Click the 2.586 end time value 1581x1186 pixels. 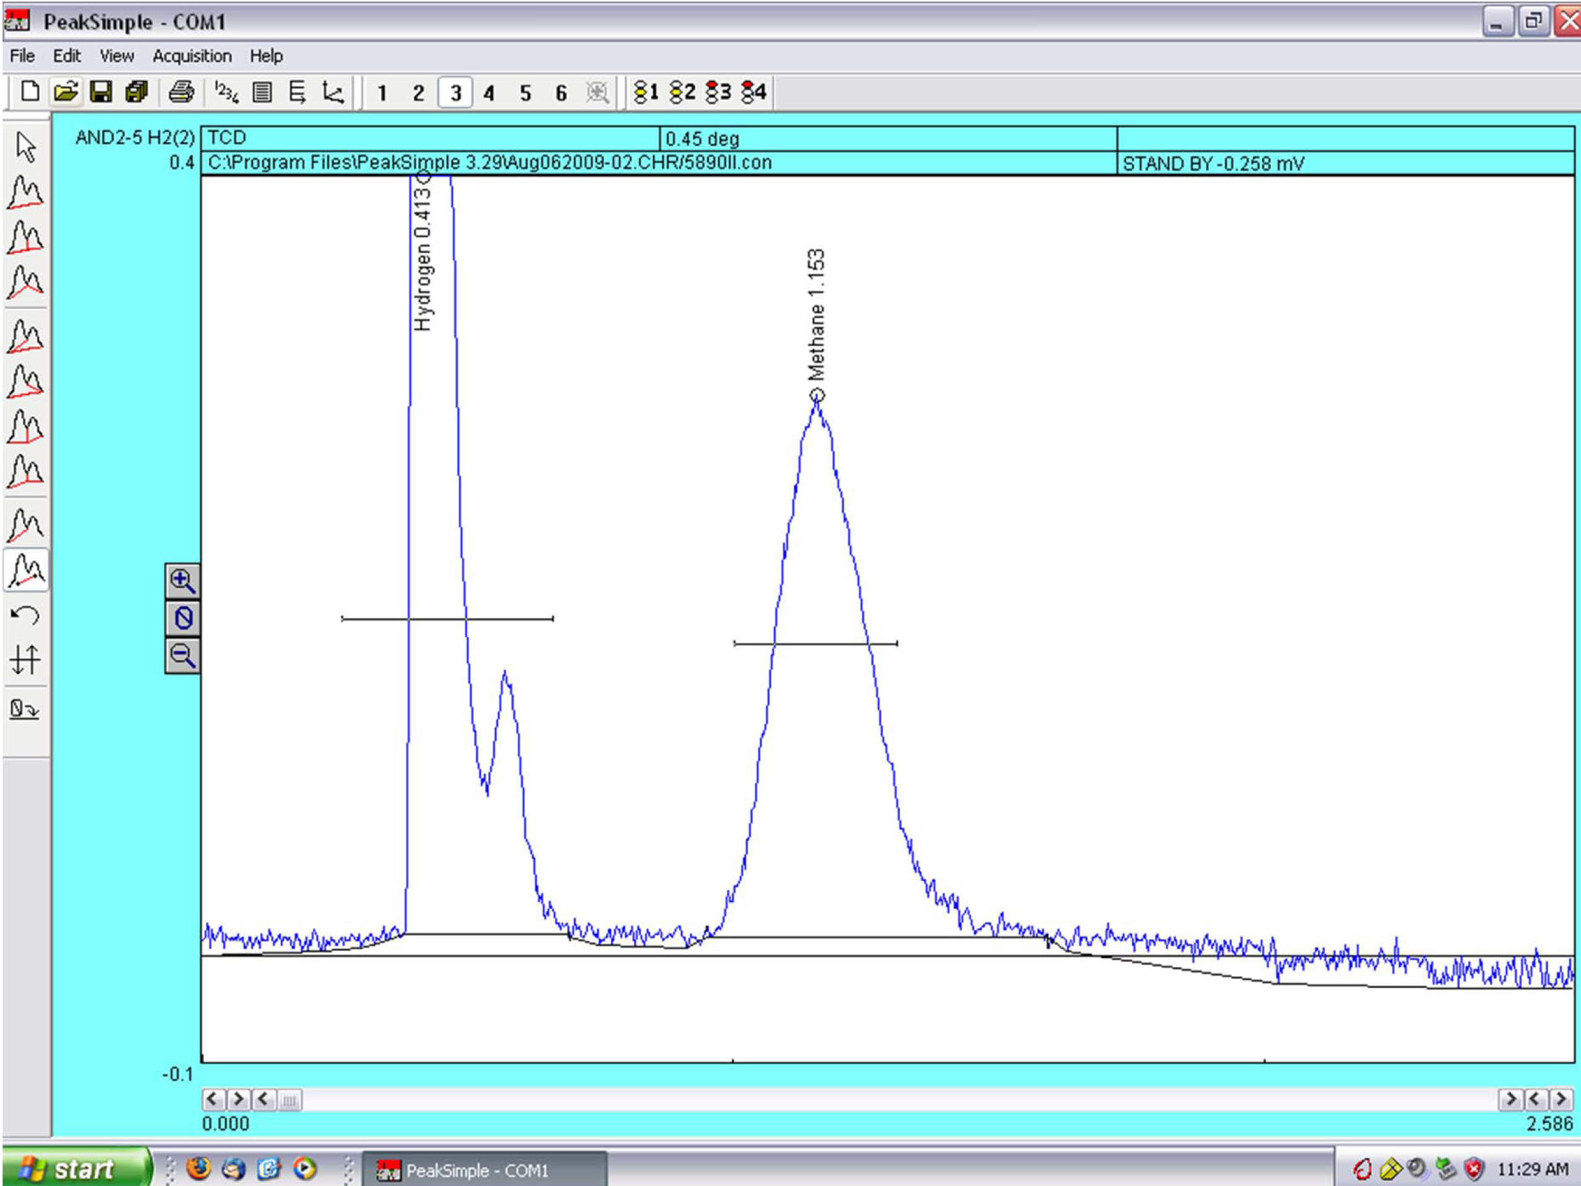point(1549,1124)
